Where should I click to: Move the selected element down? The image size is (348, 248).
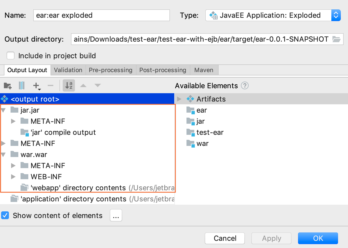pos(97,85)
